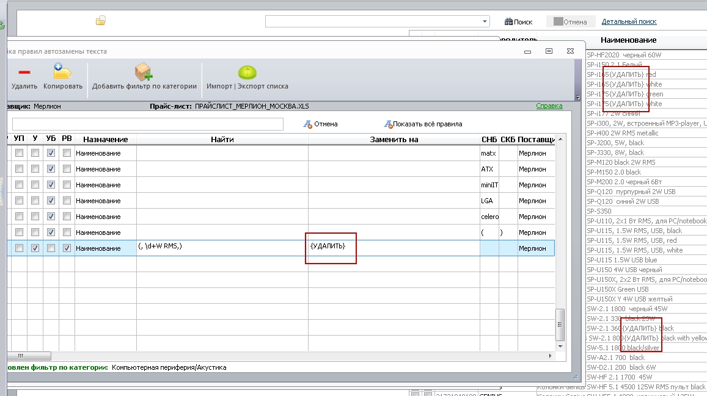Toggle УБ checkbox in miniIT row
The height and width of the screenshot is (396, 707).
[x=51, y=184]
